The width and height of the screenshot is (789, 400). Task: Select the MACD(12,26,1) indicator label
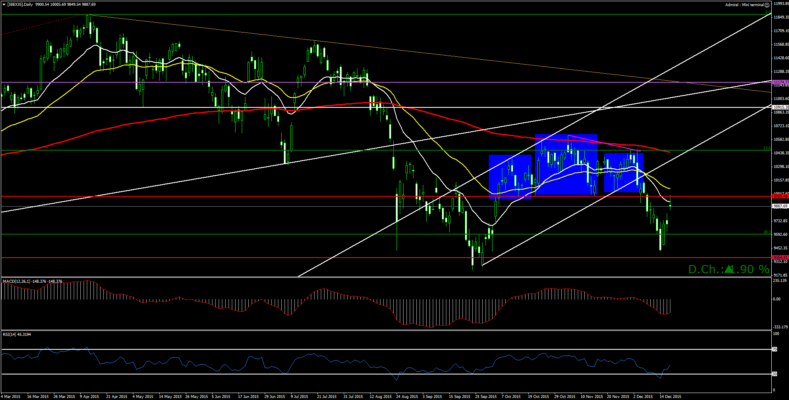16,281
